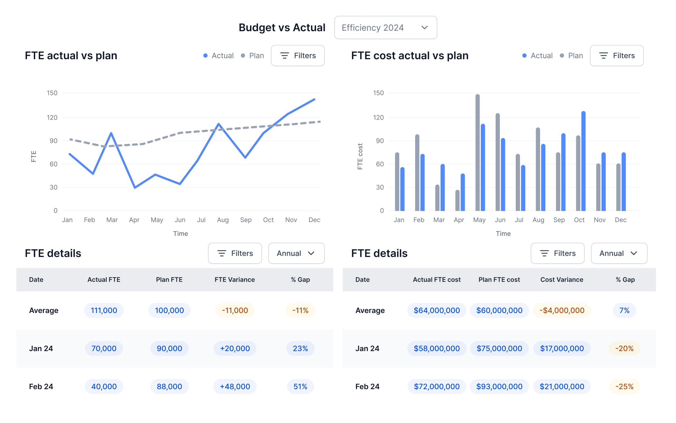The image size is (676, 423).
Task: Click the Plan FTE cost column header
Action: click(x=499, y=279)
